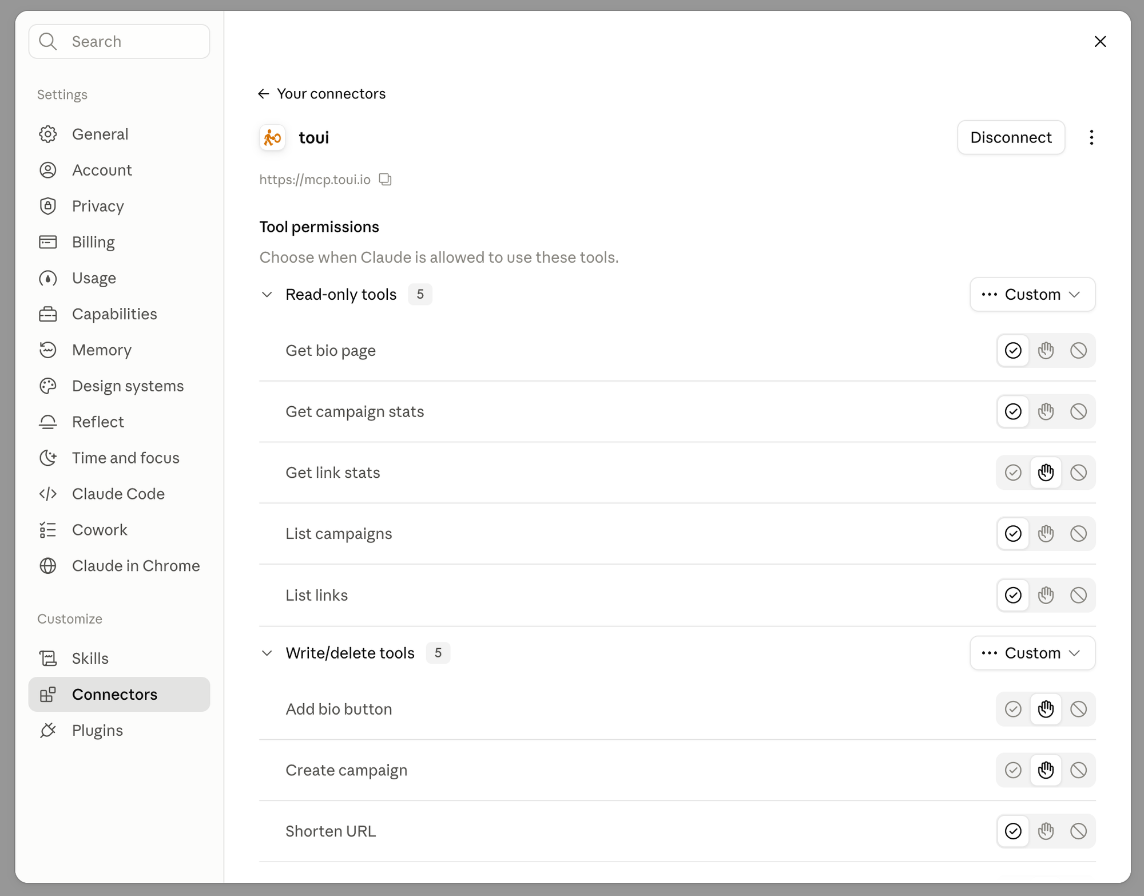This screenshot has width=1144, height=896.
Task: Go back to Your connectors
Action: [x=322, y=94]
